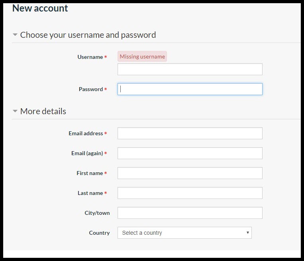Viewport: 304px width, 261px height.
Task: Collapse the username and password section triangle
Action: click(x=15, y=35)
